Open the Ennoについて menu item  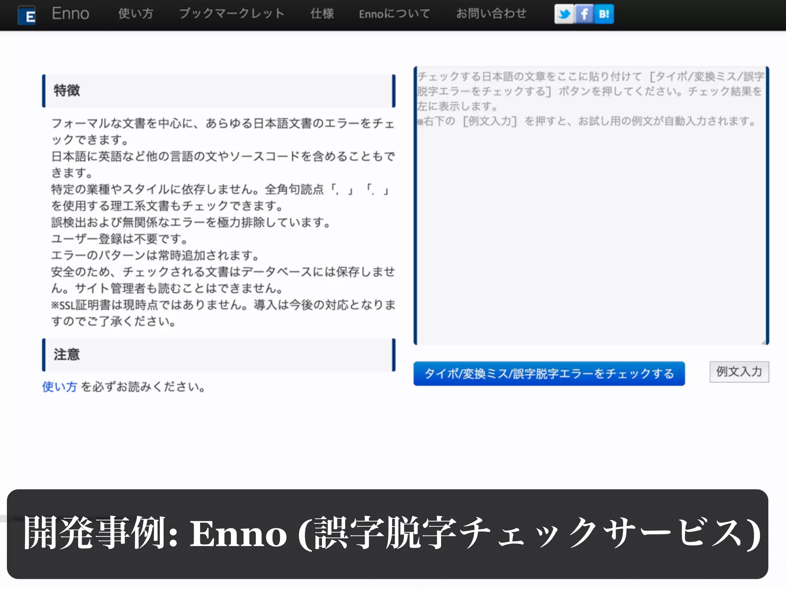tap(395, 14)
